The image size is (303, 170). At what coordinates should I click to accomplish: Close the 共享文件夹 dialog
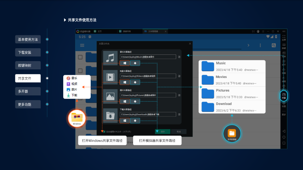click(x=190, y=44)
